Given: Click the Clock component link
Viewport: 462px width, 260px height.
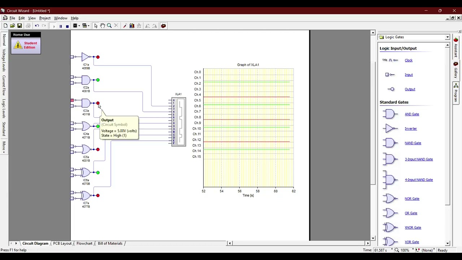Looking at the screenshot, I should tap(409, 60).
